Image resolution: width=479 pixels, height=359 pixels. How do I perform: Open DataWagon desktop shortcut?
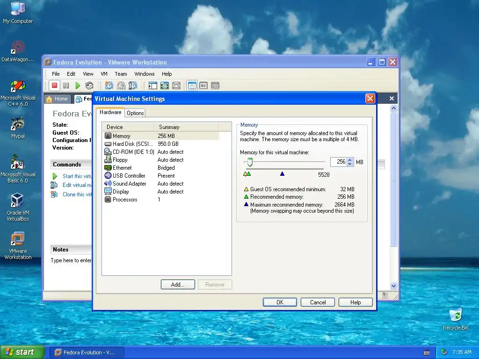(x=18, y=51)
